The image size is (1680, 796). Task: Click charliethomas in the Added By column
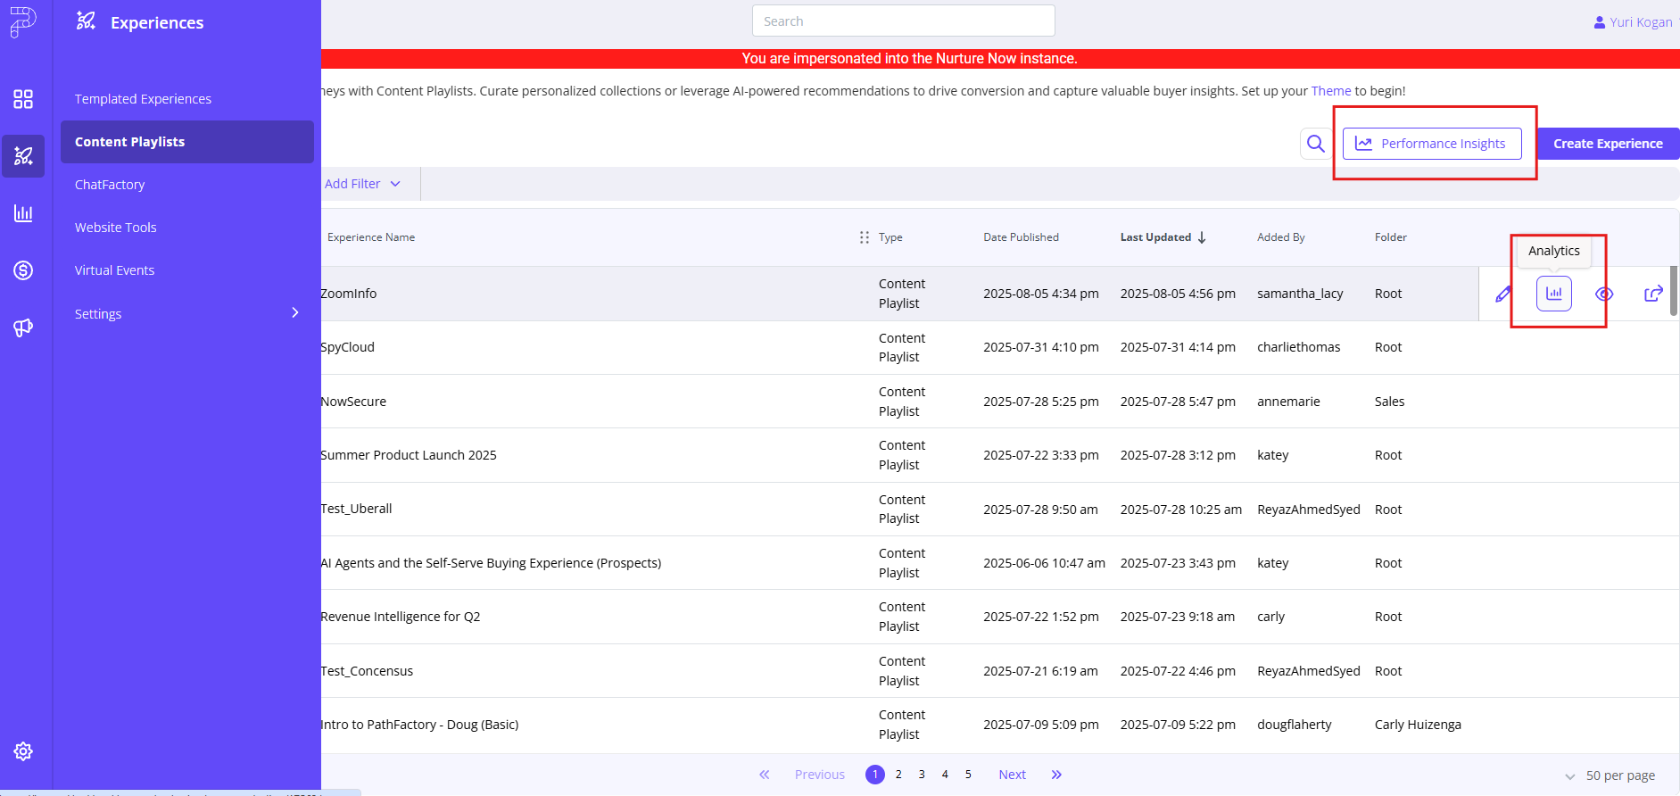(x=1298, y=347)
